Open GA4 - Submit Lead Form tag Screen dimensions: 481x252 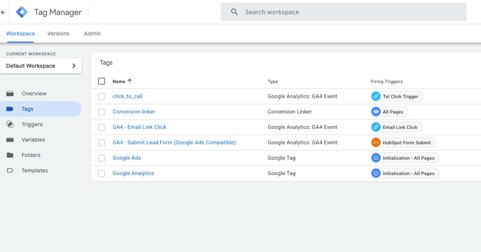[x=174, y=142]
